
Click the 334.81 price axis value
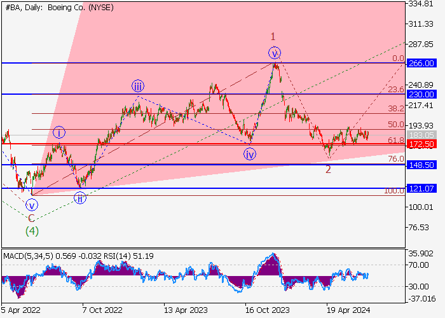point(421,4)
